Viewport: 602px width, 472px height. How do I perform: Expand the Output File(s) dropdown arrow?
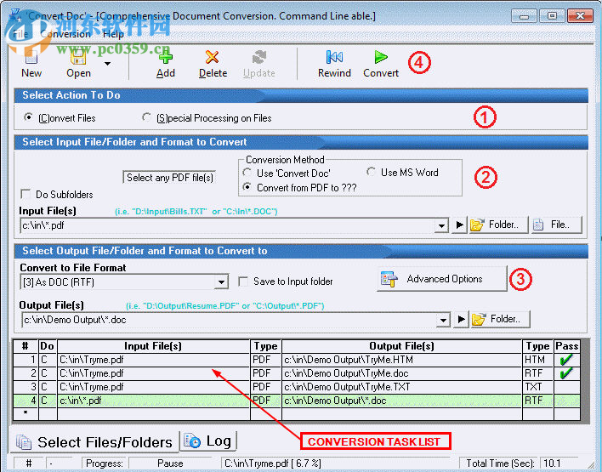[444, 320]
